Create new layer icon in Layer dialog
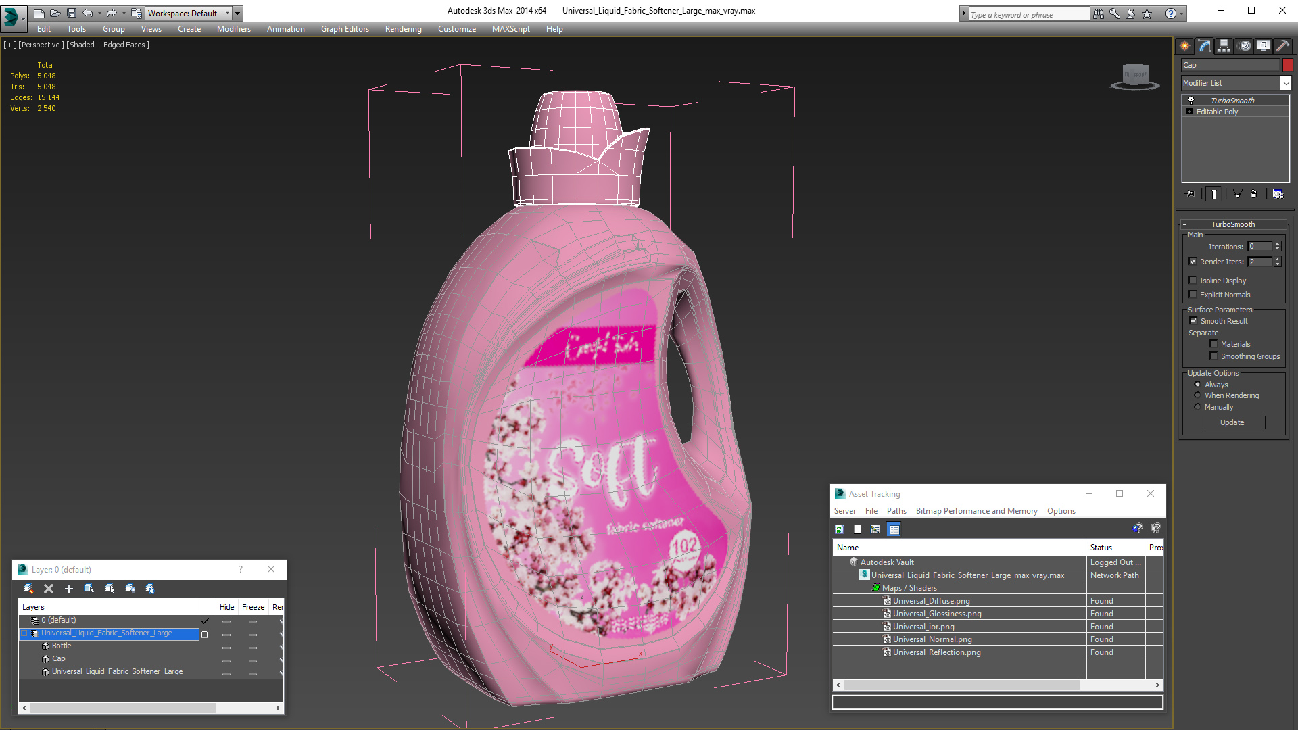This screenshot has width=1298, height=730. [x=28, y=589]
